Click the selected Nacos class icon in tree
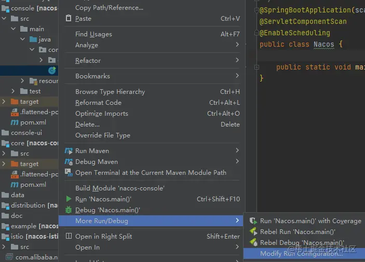Screen dimensions: 365x262 pos(52,70)
